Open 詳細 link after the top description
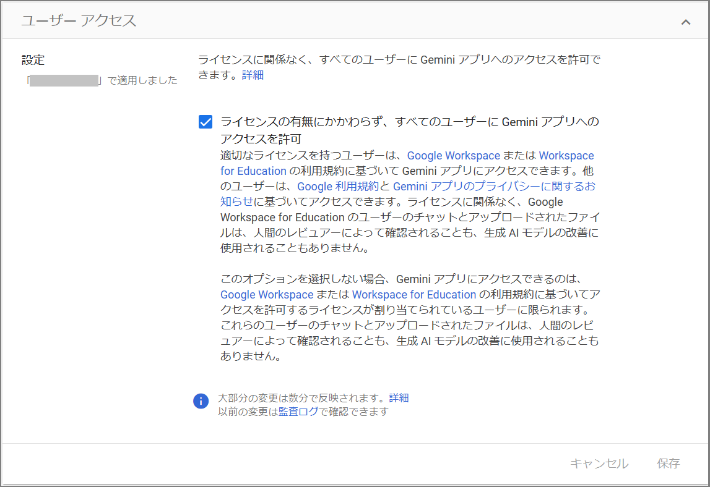The width and height of the screenshot is (710, 487). tap(253, 75)
